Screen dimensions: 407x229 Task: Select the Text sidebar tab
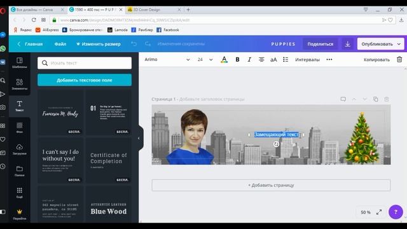20,106
